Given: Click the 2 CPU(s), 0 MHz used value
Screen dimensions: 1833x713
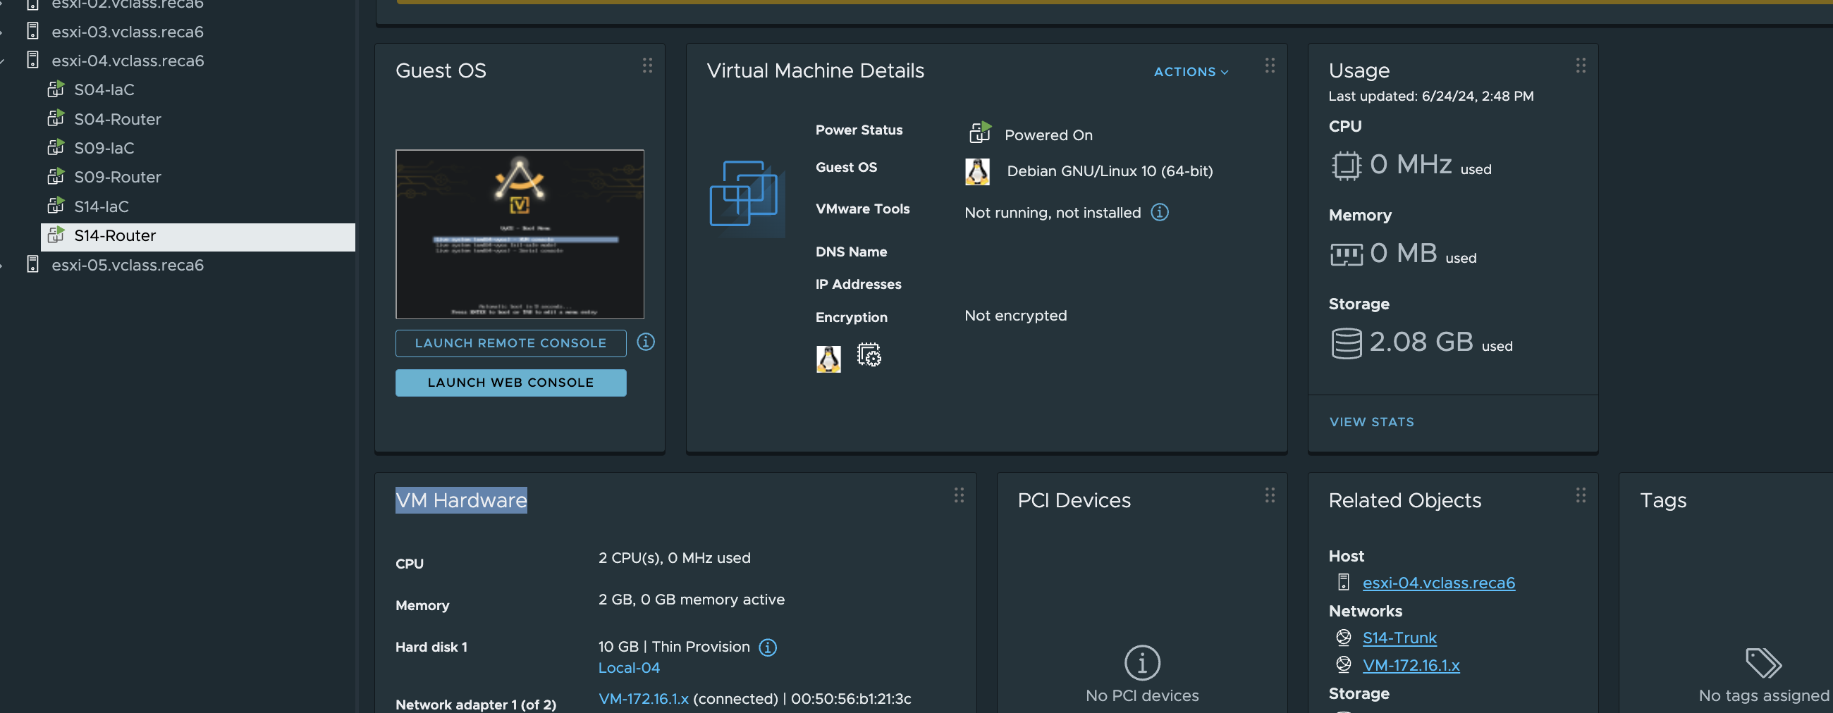Looking at the screenshot, I should [675, 557].
